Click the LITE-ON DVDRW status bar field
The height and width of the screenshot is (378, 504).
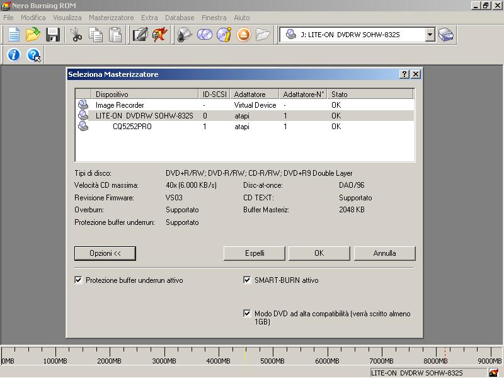(429, 373)
